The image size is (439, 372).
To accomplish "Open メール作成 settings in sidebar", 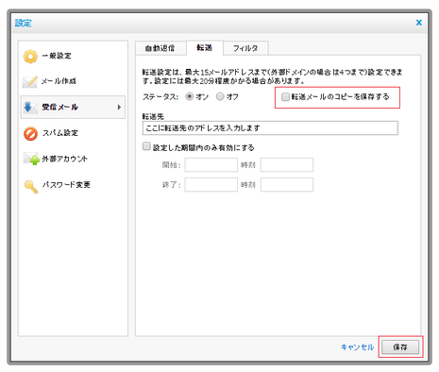I will click(59, 81).
